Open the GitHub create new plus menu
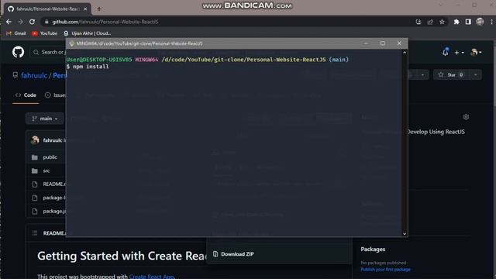 pos(460,53)
